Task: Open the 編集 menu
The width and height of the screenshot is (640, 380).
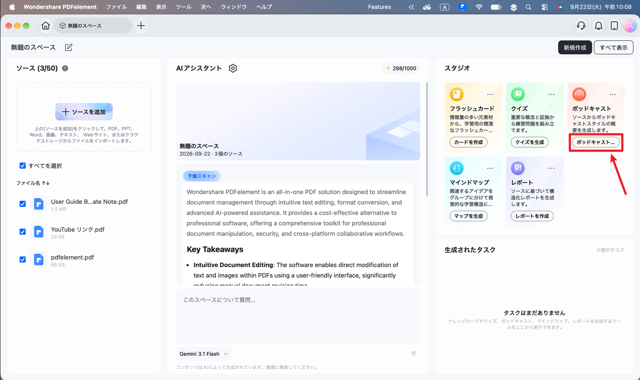Action: (x=141, y=7)
